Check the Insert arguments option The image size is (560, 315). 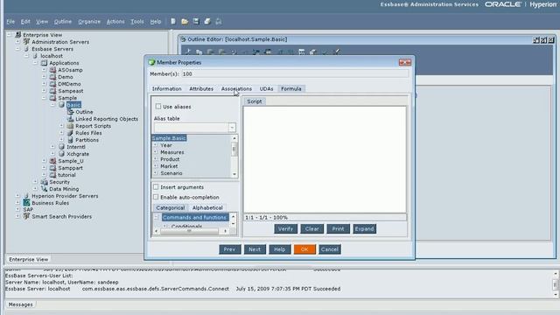pyautogui.click(x=156, y=186)
